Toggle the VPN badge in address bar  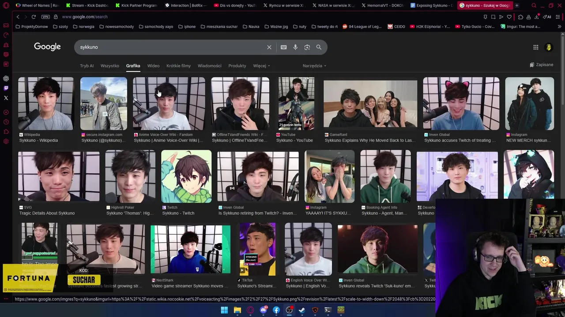(x=45, y=17)
